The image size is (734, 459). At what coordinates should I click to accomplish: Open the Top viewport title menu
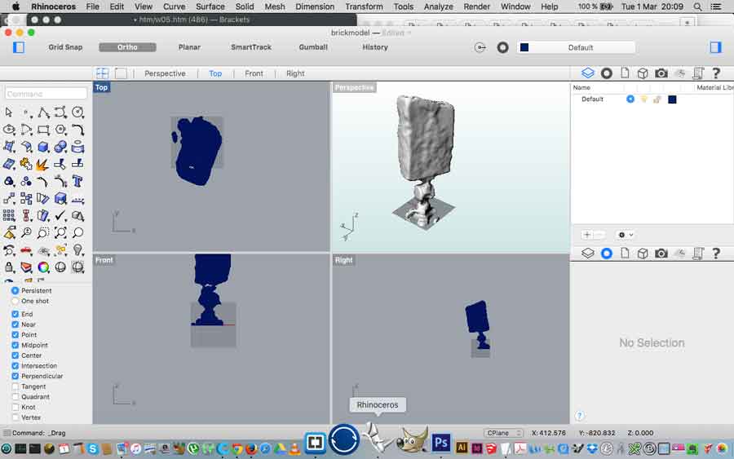click(102, 87)
